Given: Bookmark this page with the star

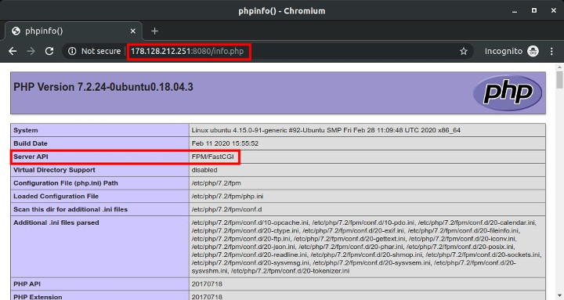Looking at the screenshot, I should click(464, 51).
